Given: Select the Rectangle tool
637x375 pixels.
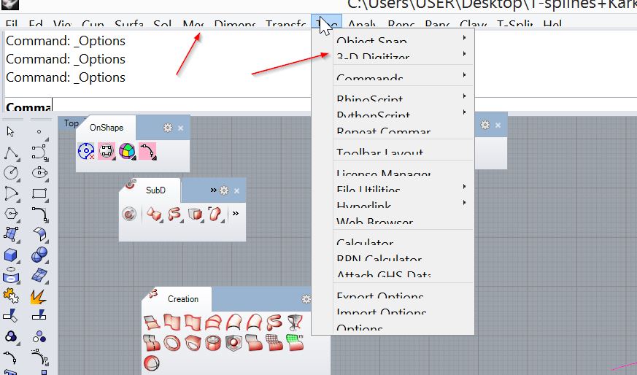Looking at the screenshot, I should [39, 193].
